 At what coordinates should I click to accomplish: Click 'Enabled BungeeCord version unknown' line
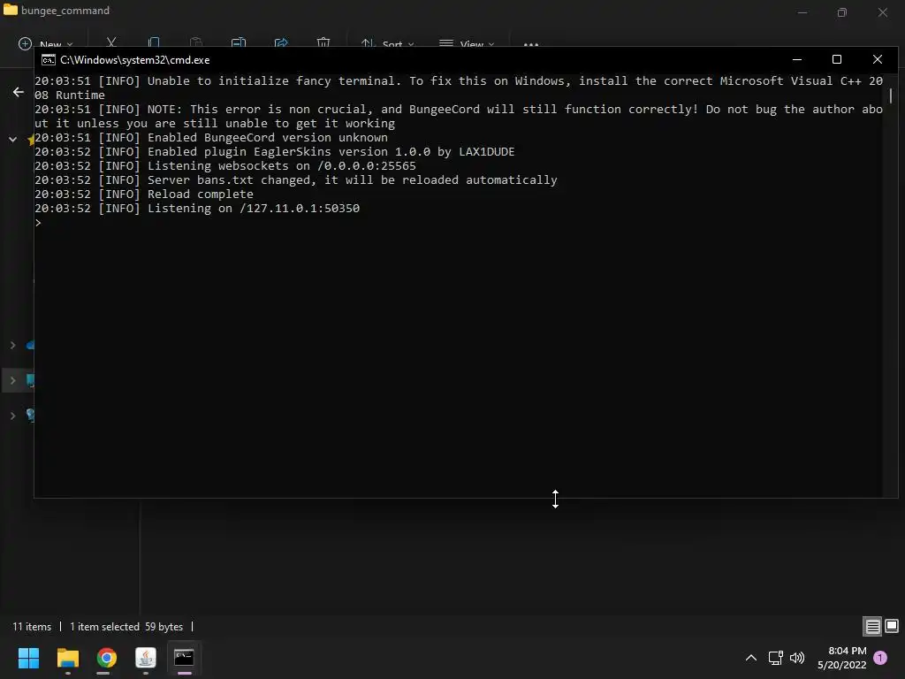tap(211, 137)
